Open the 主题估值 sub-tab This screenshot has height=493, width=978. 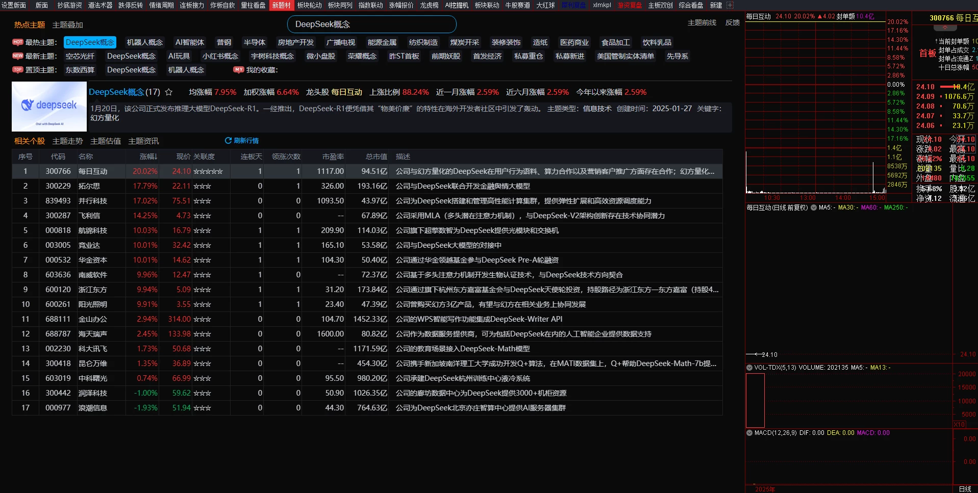pos(106,141)
